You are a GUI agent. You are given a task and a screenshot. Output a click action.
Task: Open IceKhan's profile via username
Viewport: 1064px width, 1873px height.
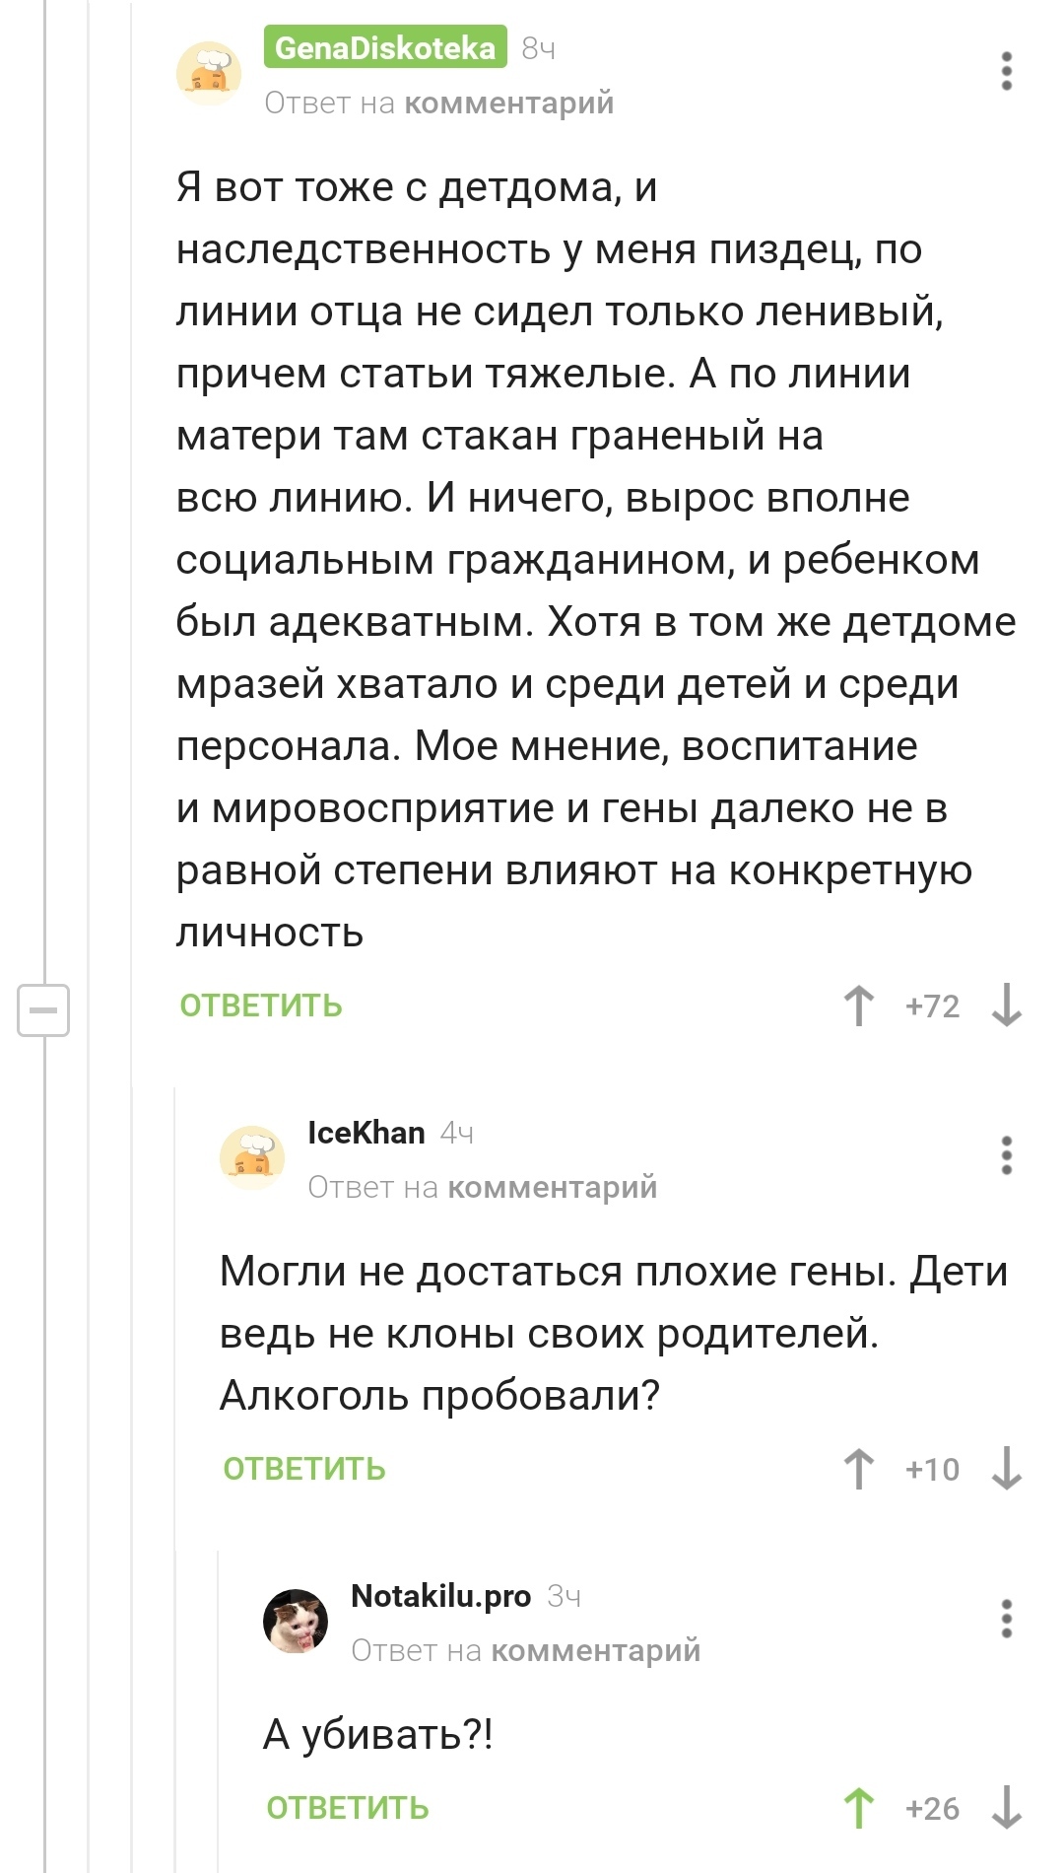pyautogui.click(x=366, y=1133)
